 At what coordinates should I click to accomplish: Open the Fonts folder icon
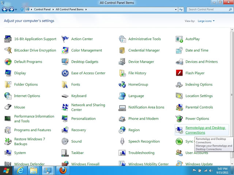65,85
